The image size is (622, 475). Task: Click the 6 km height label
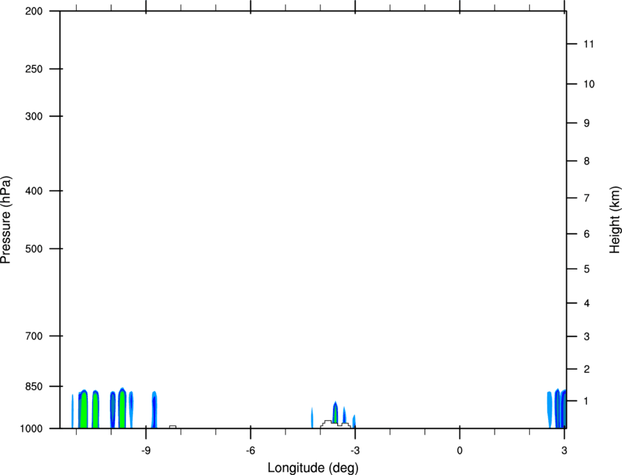coord(587,234)
